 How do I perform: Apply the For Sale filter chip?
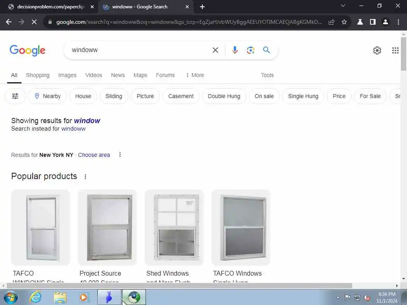[370, 96]
